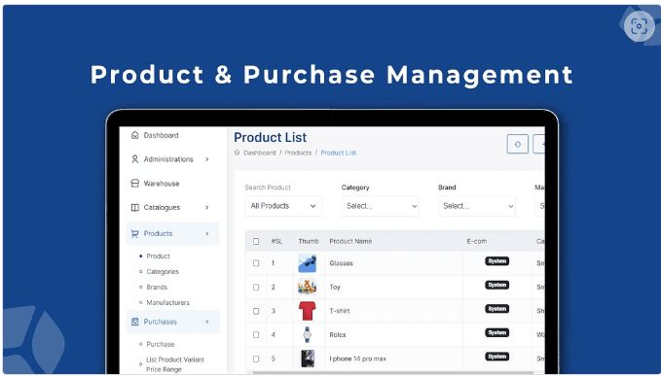Click System badge in Rolex row
Screen dimensions: 661x377
click(x=497, y=333)
